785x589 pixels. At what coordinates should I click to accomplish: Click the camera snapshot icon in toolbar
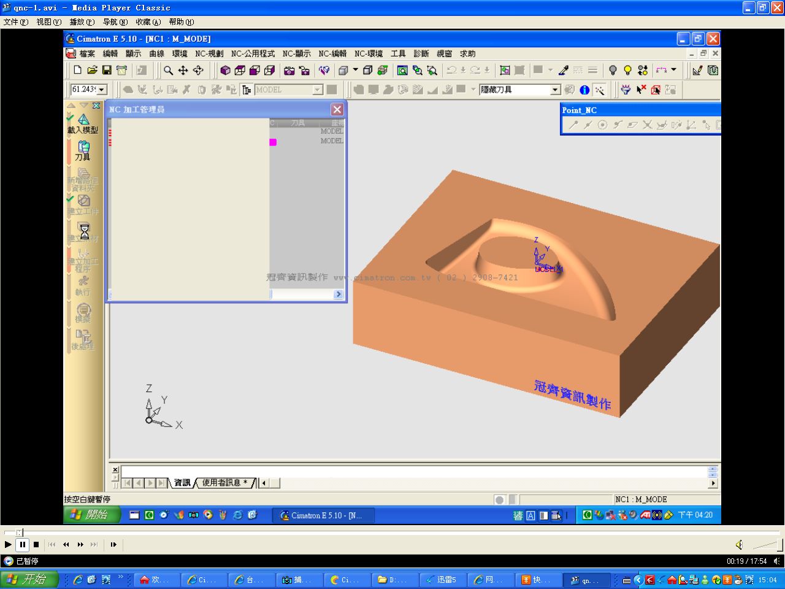289,70
